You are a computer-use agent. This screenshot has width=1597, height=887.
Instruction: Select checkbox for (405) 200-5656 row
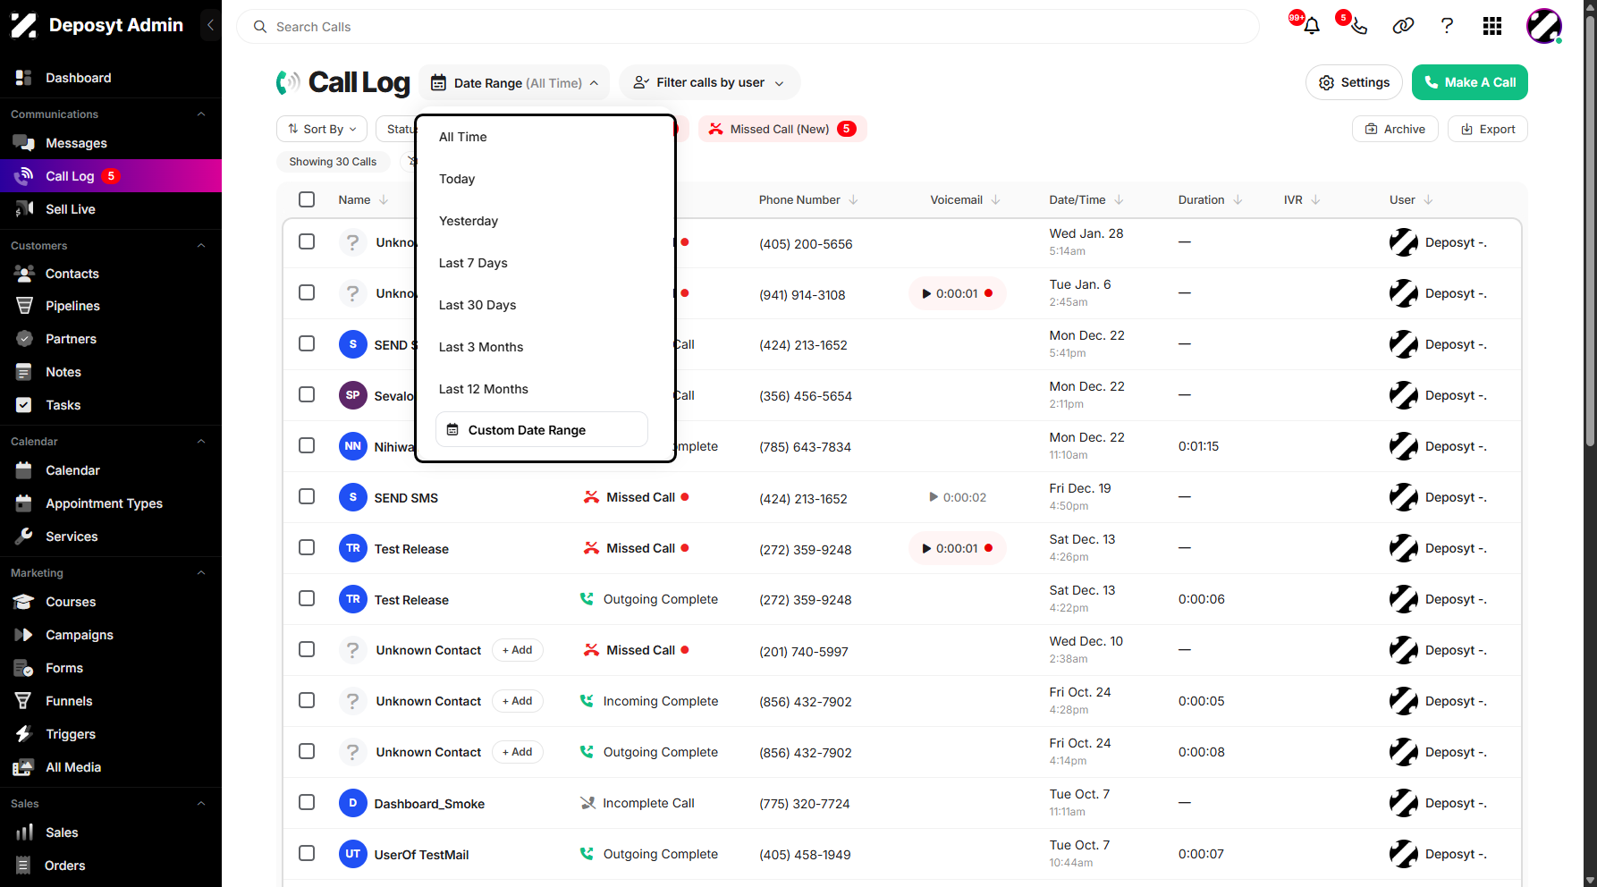(307, 241)
